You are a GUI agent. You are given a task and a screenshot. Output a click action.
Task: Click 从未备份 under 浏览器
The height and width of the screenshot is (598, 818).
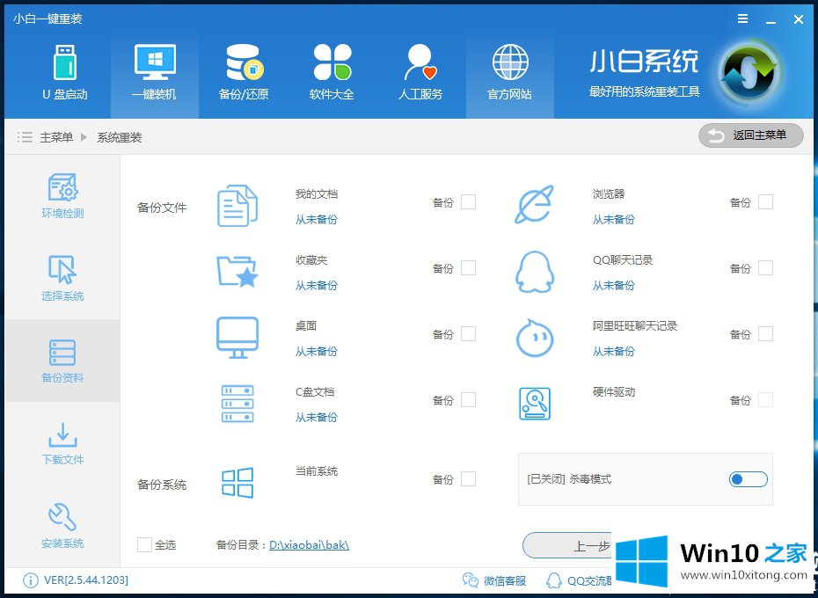click(x=614, y=220)
